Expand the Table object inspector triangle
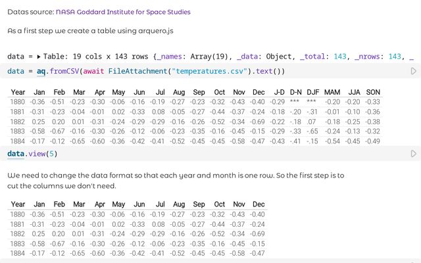This screenshot has height=263, width=421. (x=38, y=57)
